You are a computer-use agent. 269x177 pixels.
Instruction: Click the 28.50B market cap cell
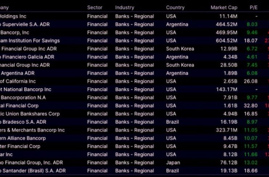228,65
